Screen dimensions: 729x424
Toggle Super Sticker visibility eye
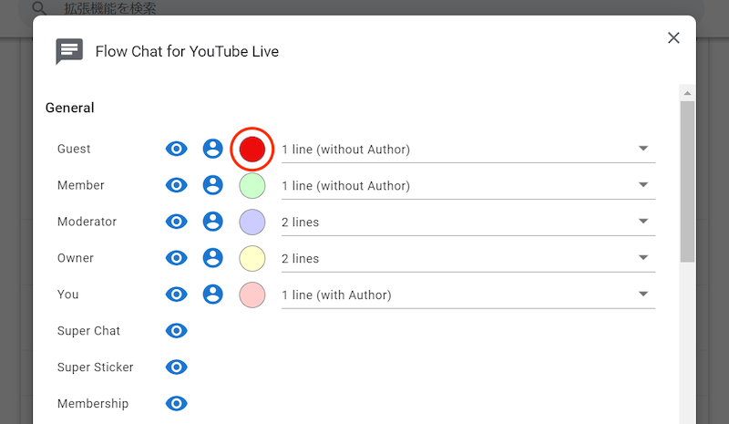[x=177, y=367]
